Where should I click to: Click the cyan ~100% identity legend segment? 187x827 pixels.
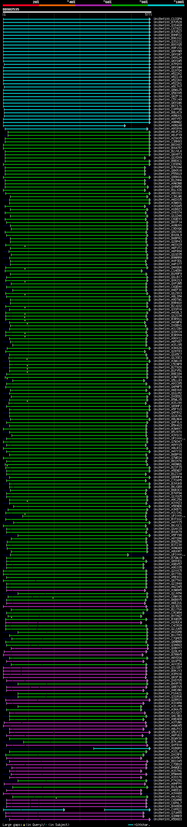click(166, 5)
